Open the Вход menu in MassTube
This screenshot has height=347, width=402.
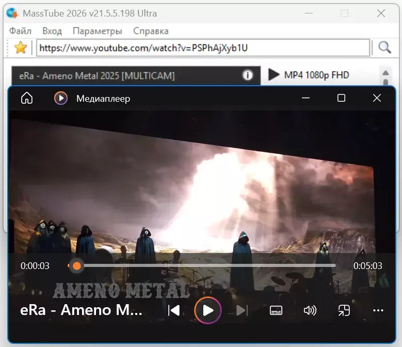pyautogui.click(x=52, y=31)
